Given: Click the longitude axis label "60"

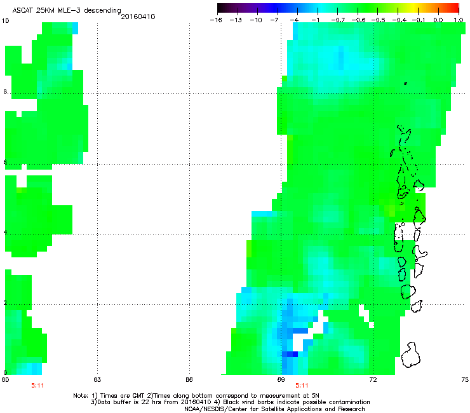Looking at the screenshot, I should tap(5, 380).
